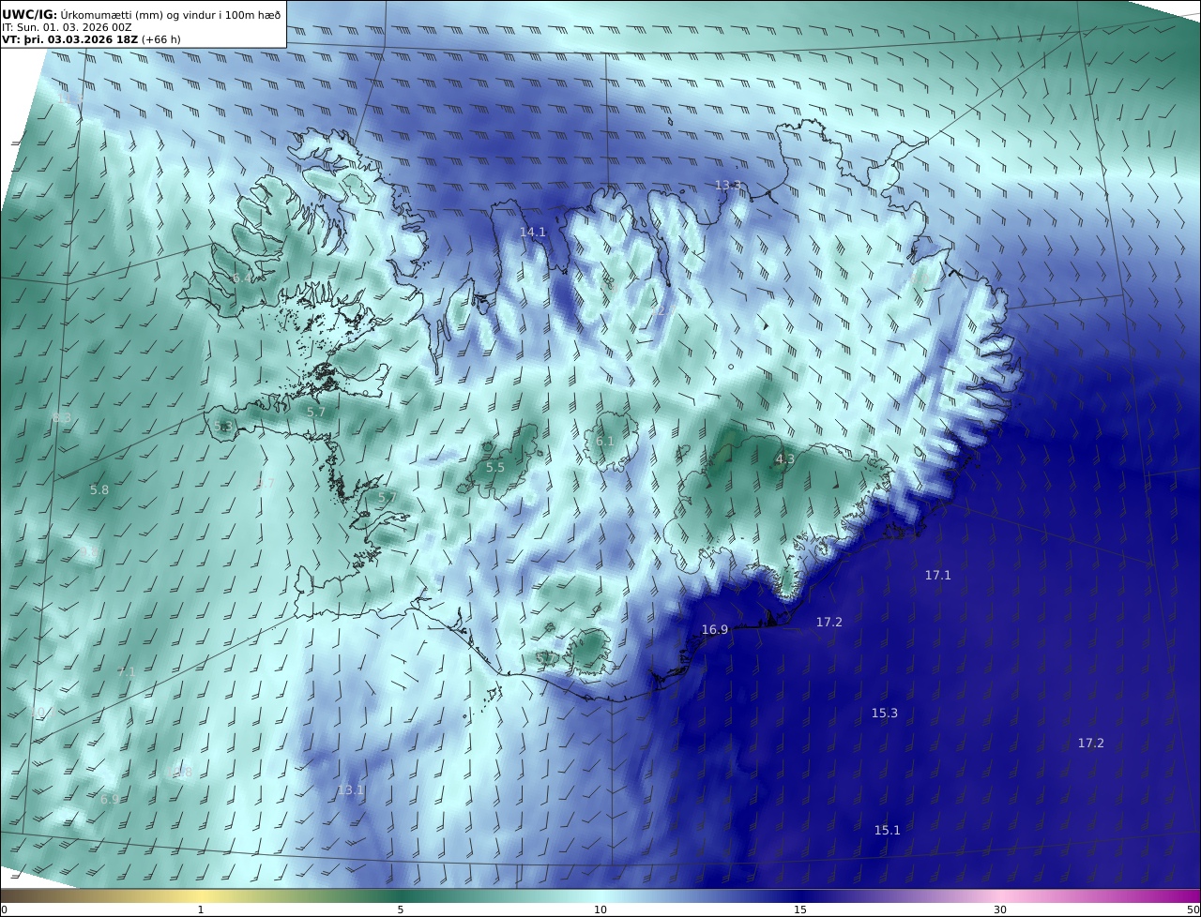Click the title 'UWC/IG: Úrkomumætti (mm) og vindur'
This screenshot has width=1201, height=917.
[x=141, y=14]
